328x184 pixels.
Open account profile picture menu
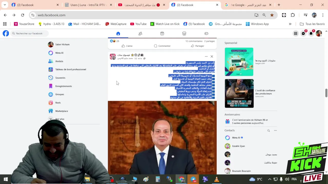pyautogui.click(x=319, y=33)
